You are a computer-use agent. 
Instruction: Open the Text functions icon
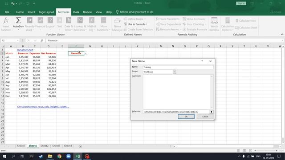[x=59, y=20]
